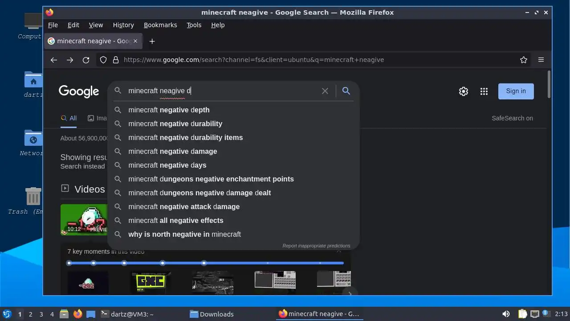Choose suggestion minecraft negative days
The width and height of the screenshot is (570, 321).
point(233,165)
